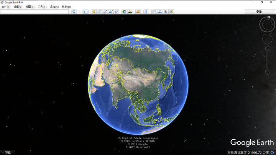This screenshot has height=155, width=276.
Task: Click the streaming status circle icon
Action: [x=272, y=153]
